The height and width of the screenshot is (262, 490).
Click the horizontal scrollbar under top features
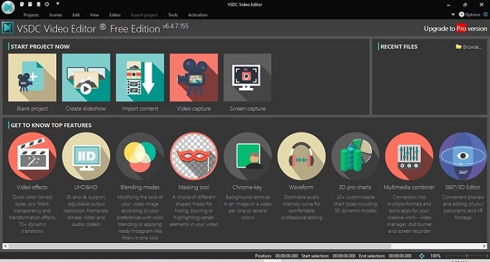[245, 246]
